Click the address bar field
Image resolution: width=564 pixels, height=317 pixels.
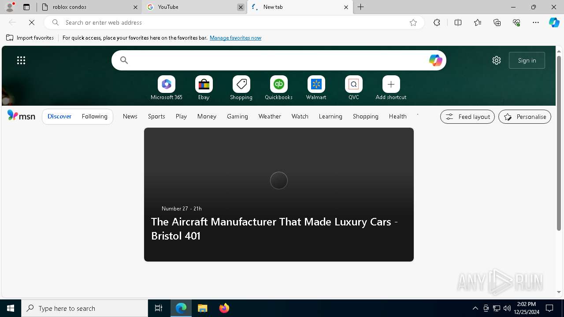coord(234,22)
